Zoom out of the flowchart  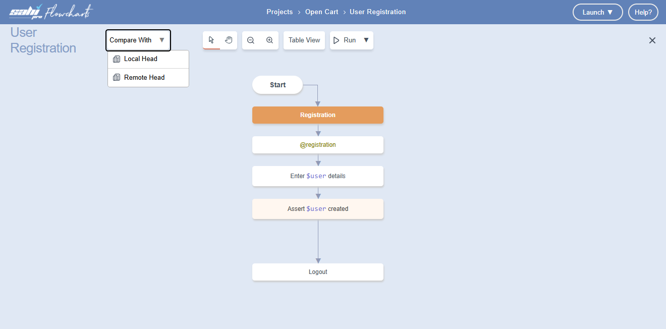click(251, 40)
